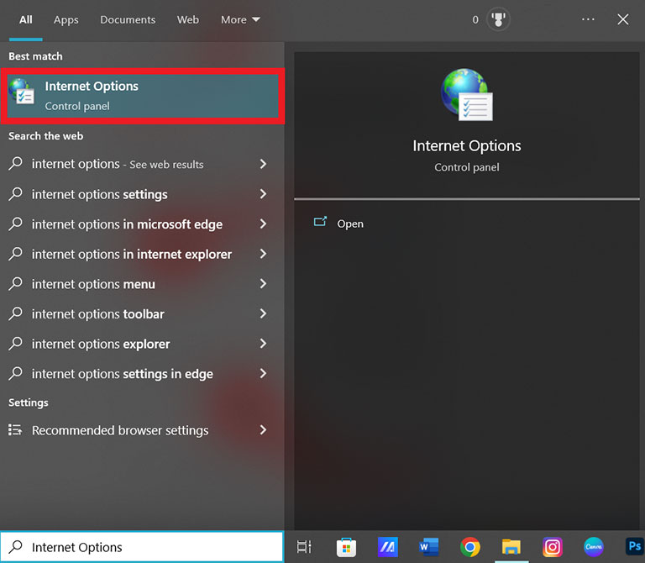The height and width of the screenshot is (563, 645).
Task: Open the blue slashed-M app on taskbar
Action: [x=387, y=547]
